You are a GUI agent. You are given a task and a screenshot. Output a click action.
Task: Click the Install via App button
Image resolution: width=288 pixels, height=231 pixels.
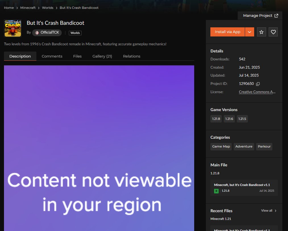tap(227, 32)
